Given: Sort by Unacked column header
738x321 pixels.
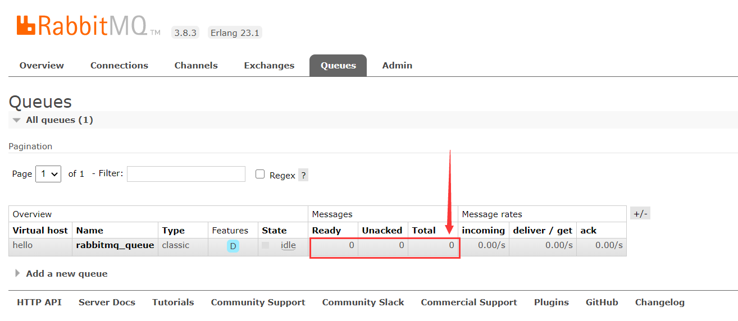Looking at the screenshot, I should click(382, 231).
